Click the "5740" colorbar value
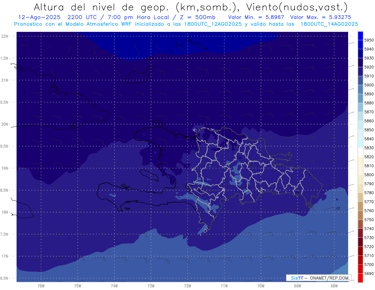This screenshot has width=375, height=290. (x=369, y=229)
